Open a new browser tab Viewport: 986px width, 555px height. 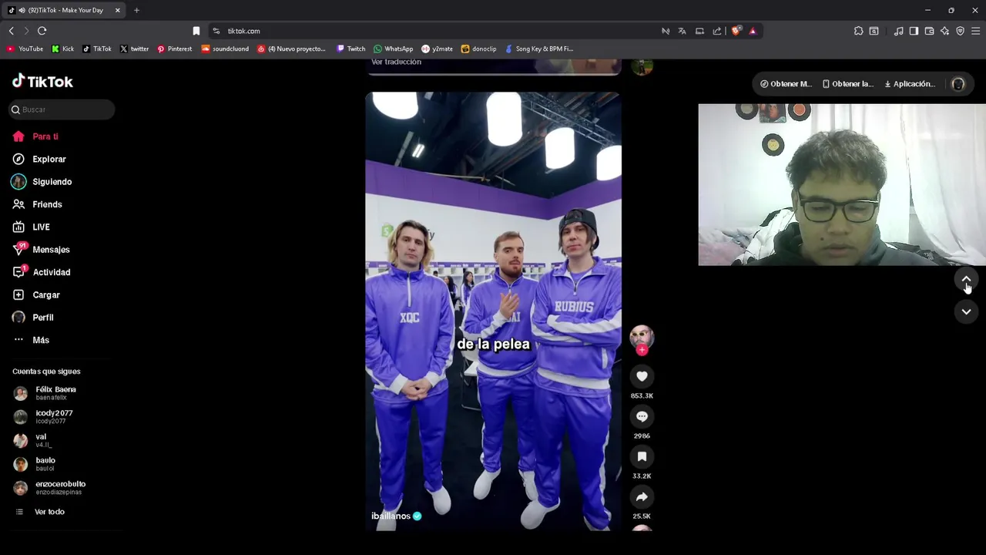(x=136, y=10)
